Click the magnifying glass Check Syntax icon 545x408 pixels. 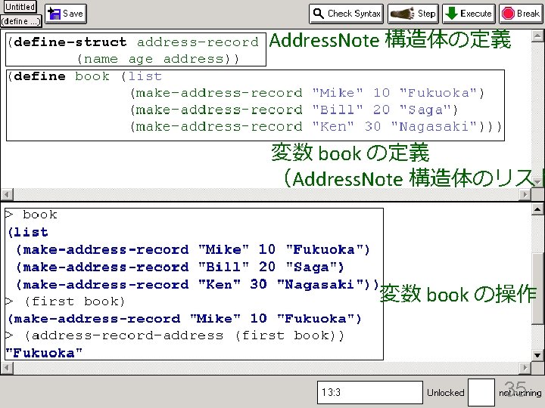[x=318, y=14]
